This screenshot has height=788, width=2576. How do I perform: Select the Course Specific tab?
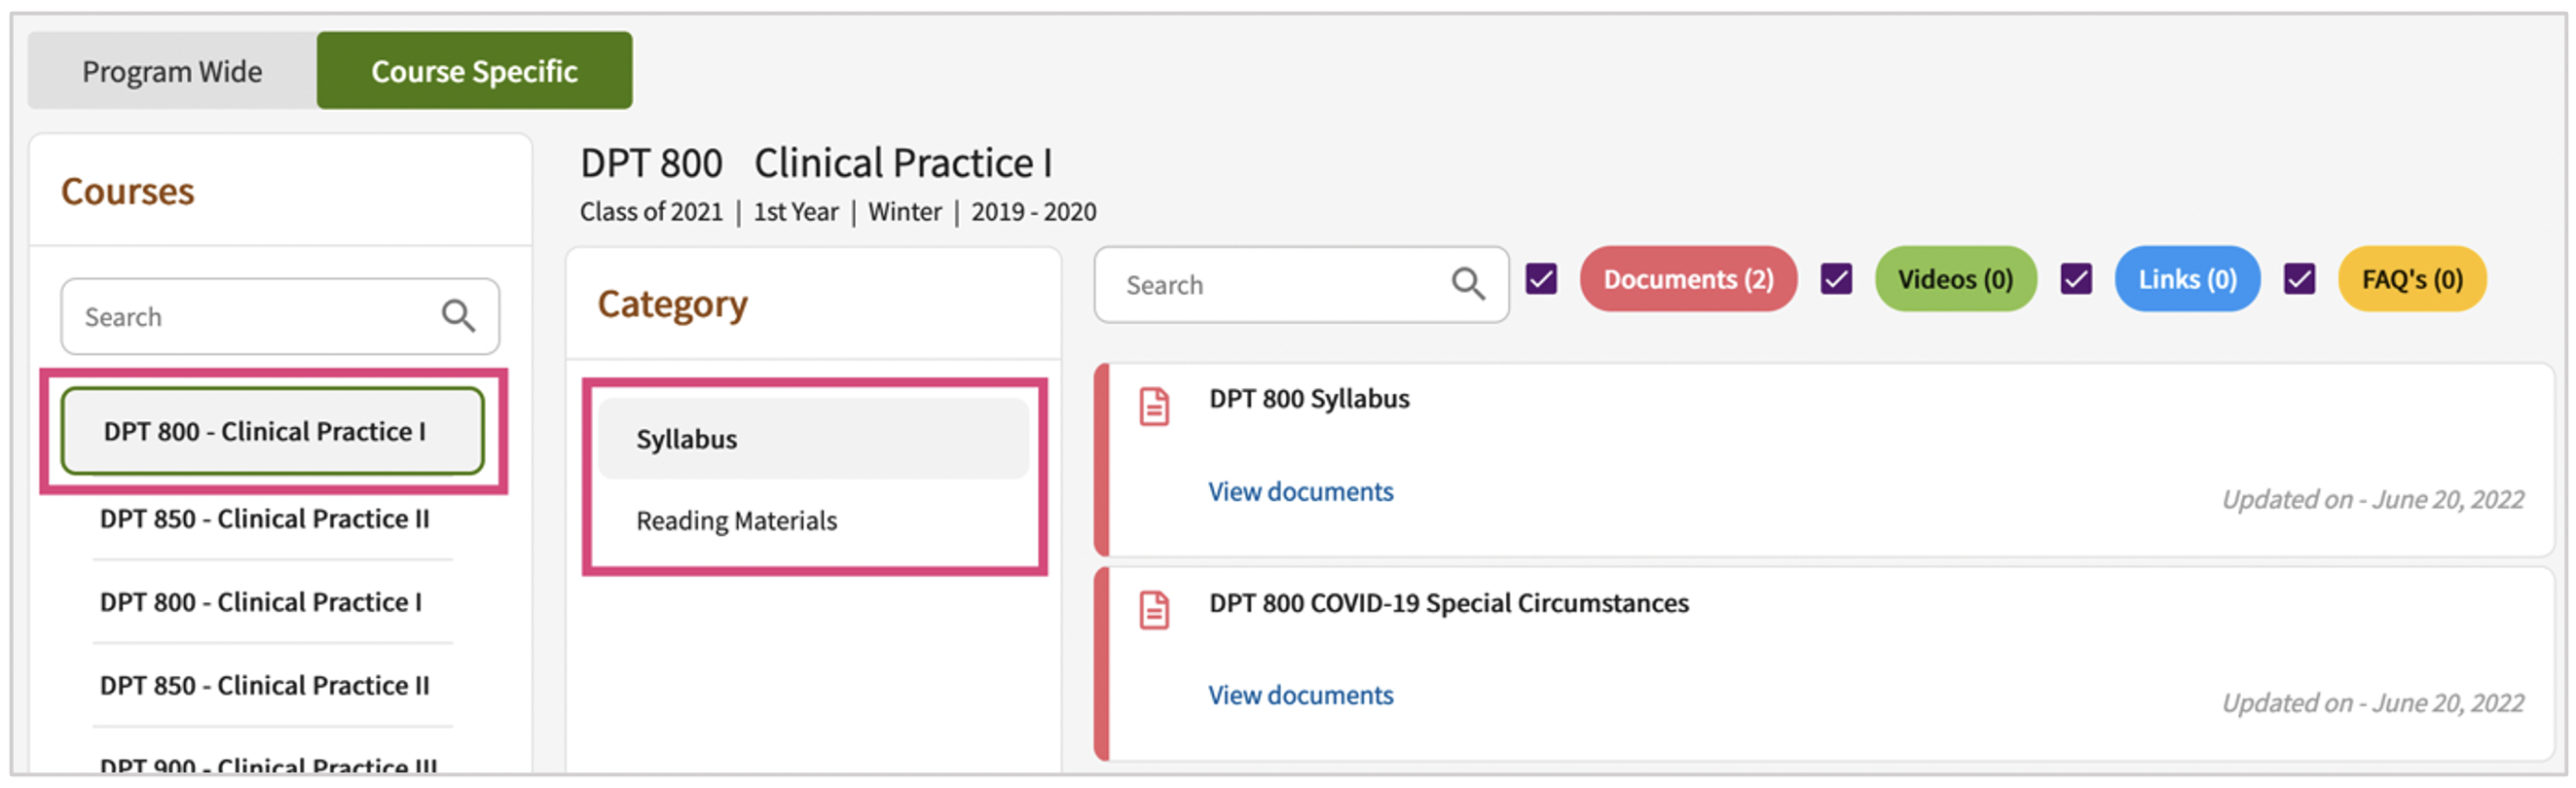[x=474, y=71]
